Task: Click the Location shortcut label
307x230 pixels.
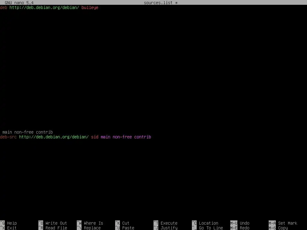Action: [x=209, y=223]
